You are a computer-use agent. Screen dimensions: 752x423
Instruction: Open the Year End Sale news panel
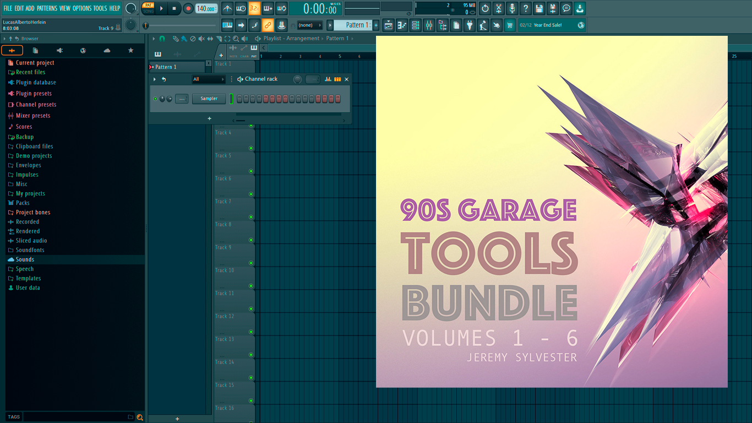[x=552, y=25]
